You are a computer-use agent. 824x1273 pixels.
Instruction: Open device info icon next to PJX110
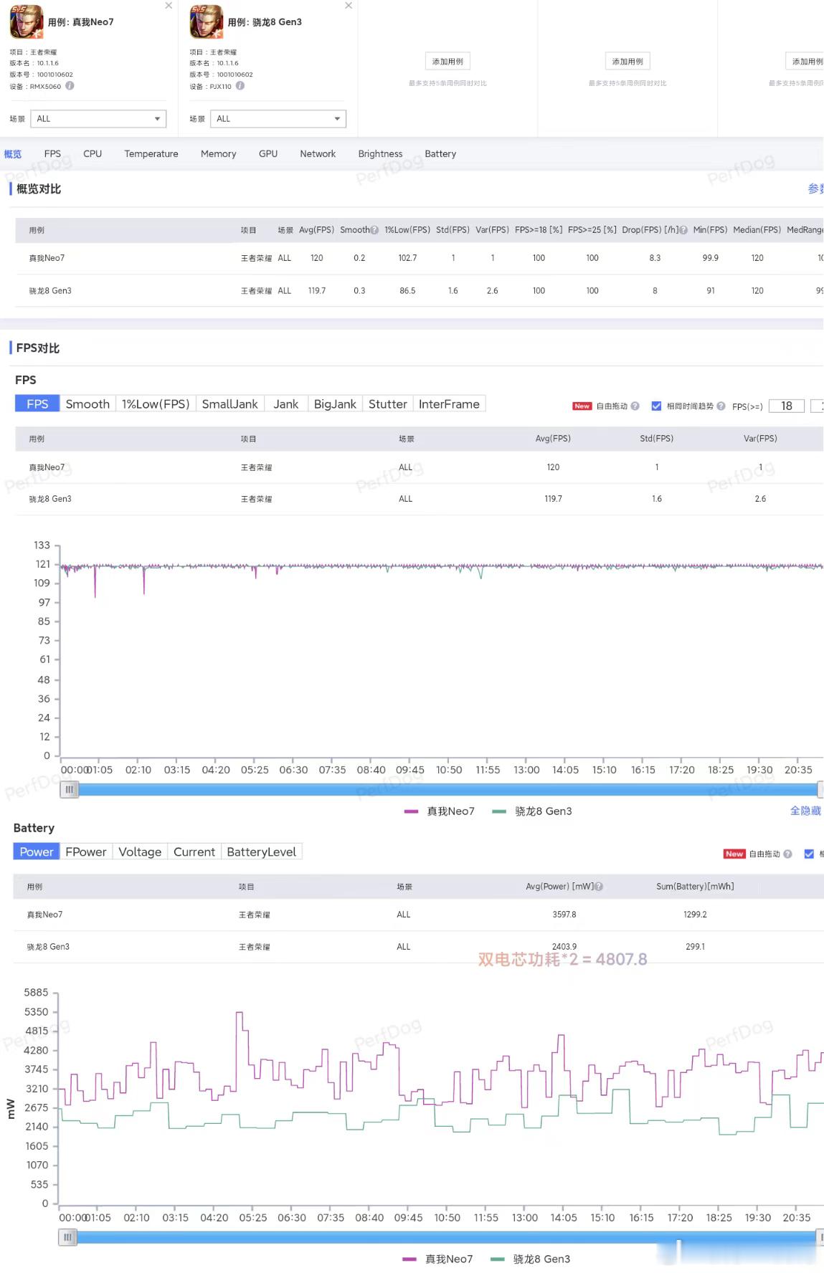240,85
